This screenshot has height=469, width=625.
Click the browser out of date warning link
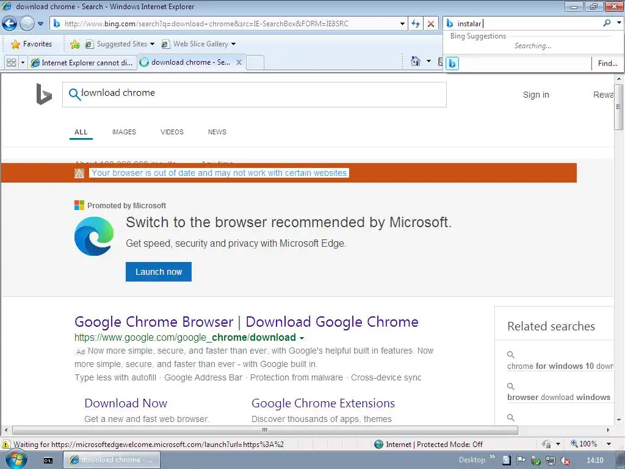coord(219,173)
